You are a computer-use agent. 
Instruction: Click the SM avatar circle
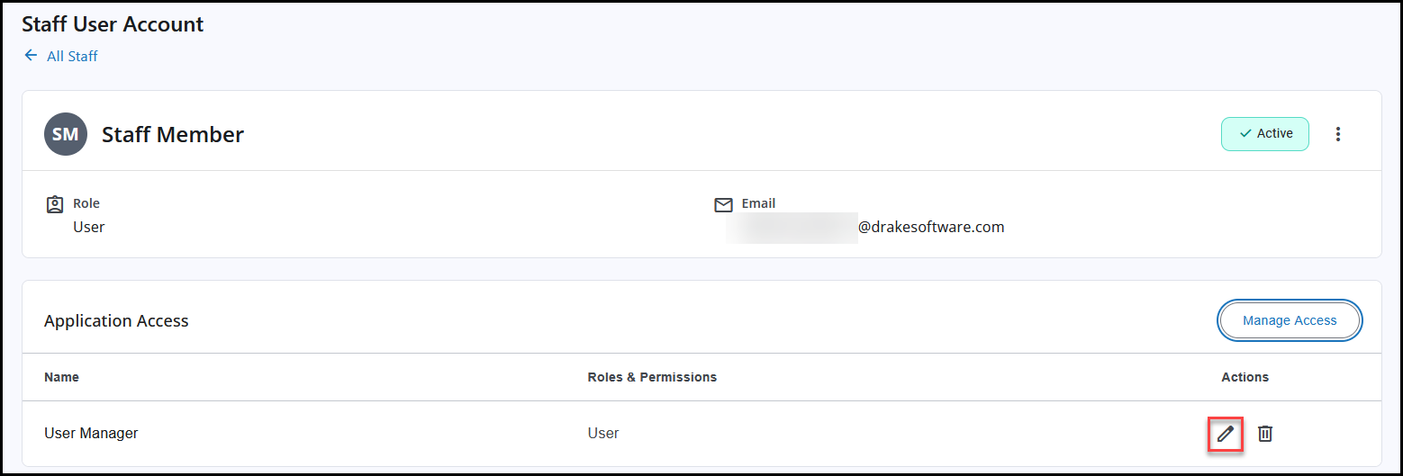click(x=66, y=134)
